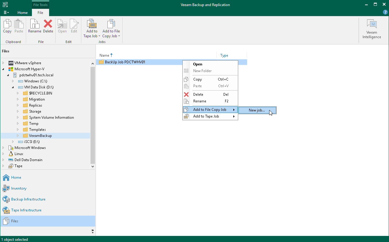Viewport: 389px width, 242px height.
Task: Open the Tape Infrastructure view
Action: 48,210
